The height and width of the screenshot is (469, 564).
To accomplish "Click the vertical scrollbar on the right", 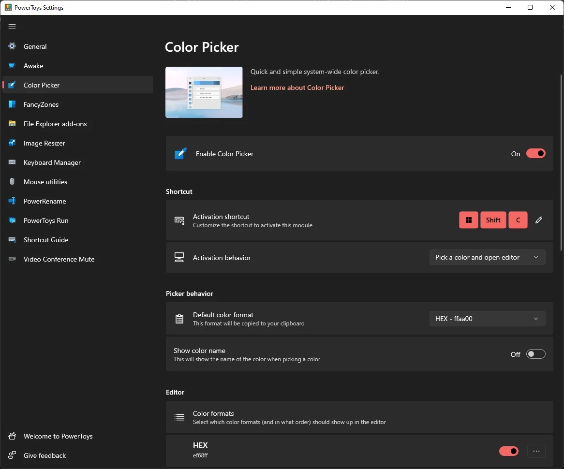I will tap(561, 162).
